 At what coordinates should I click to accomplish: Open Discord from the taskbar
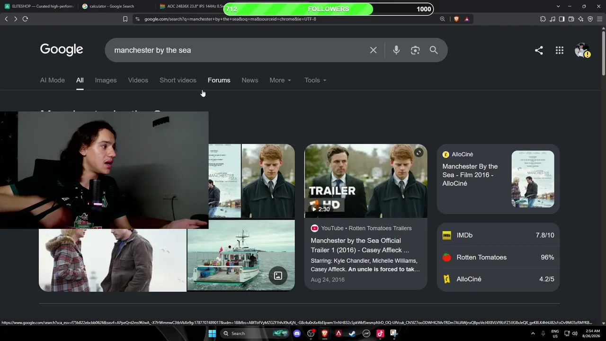(x=297, y=333)
